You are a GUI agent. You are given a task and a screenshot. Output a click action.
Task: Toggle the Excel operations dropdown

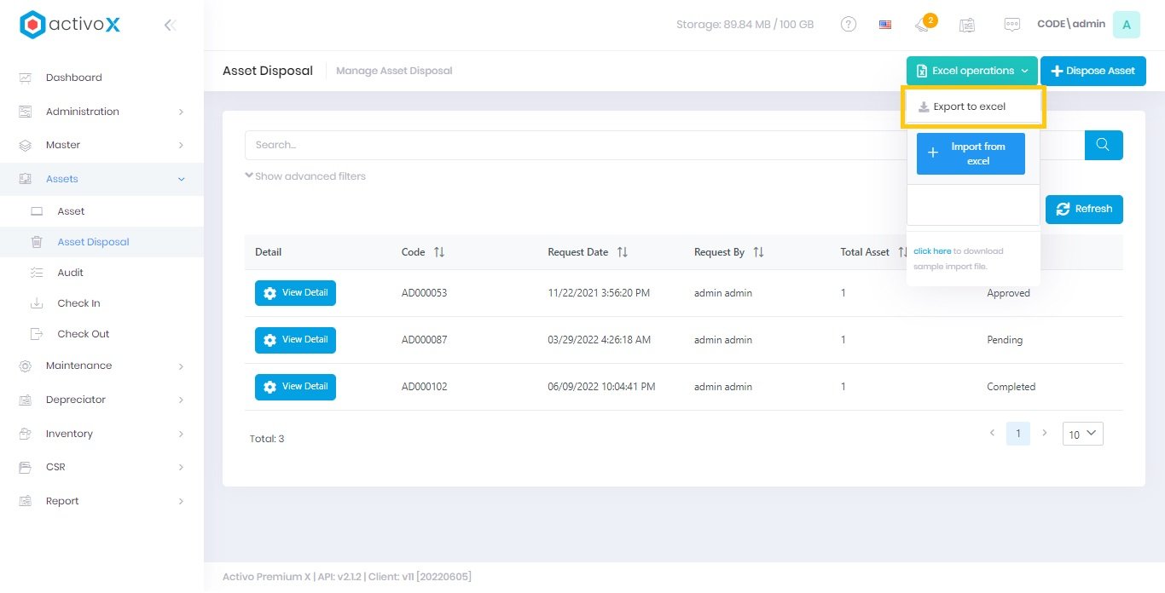pyautogui.click(x=971, y=71)
